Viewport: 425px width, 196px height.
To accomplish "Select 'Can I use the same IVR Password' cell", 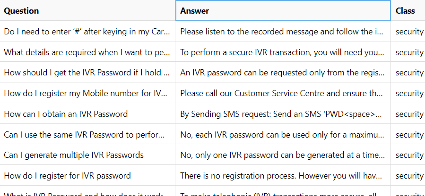I will click(87, 134).
